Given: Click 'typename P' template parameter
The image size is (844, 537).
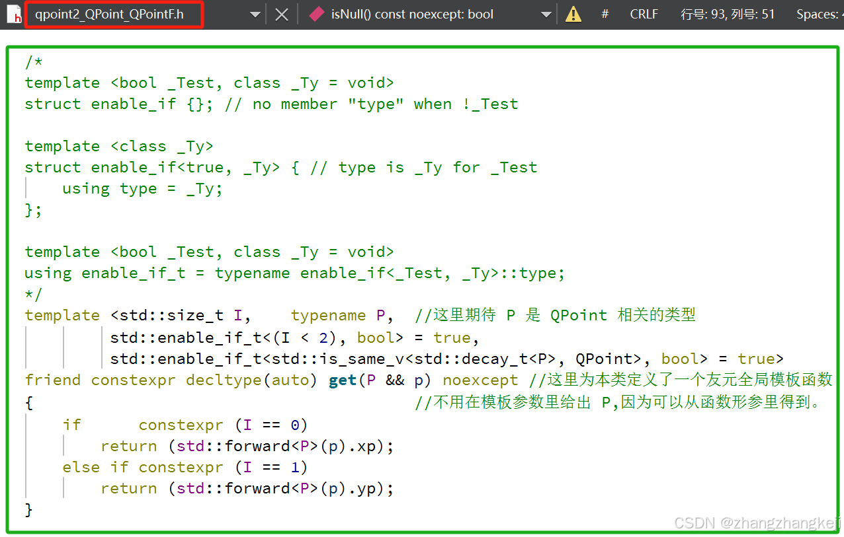Looking at the screenshot, I should point(338,316).
